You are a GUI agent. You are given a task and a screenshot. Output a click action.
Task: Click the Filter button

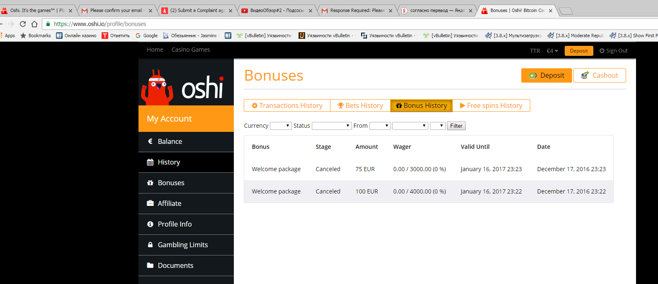[x=456, y=126]
